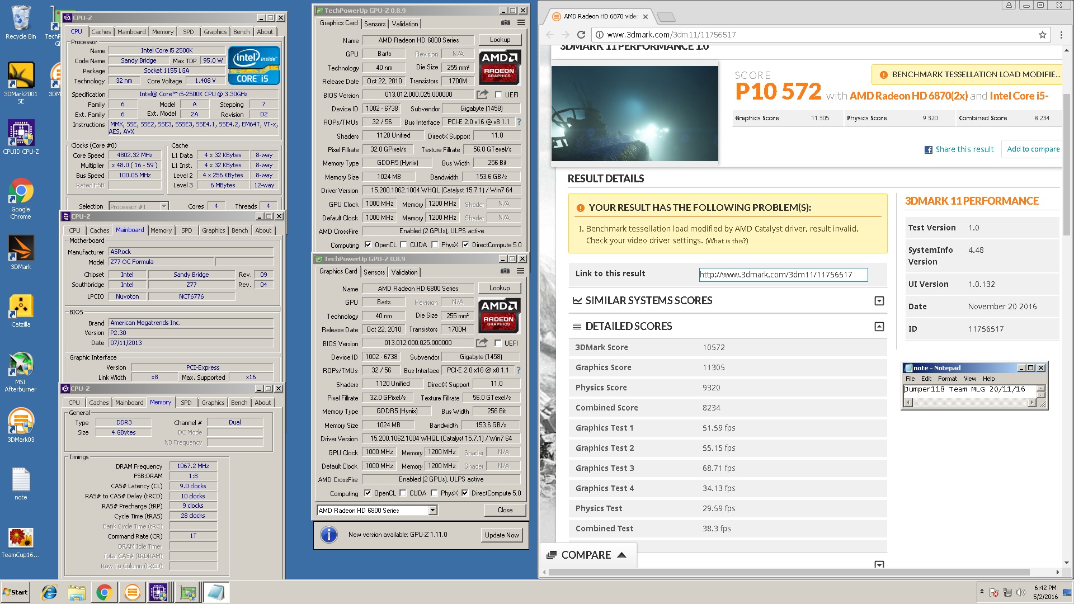Screen dimensions: 1074x604
Task: Click Lookup button in top GPU-Z
Action: [500, 40]
